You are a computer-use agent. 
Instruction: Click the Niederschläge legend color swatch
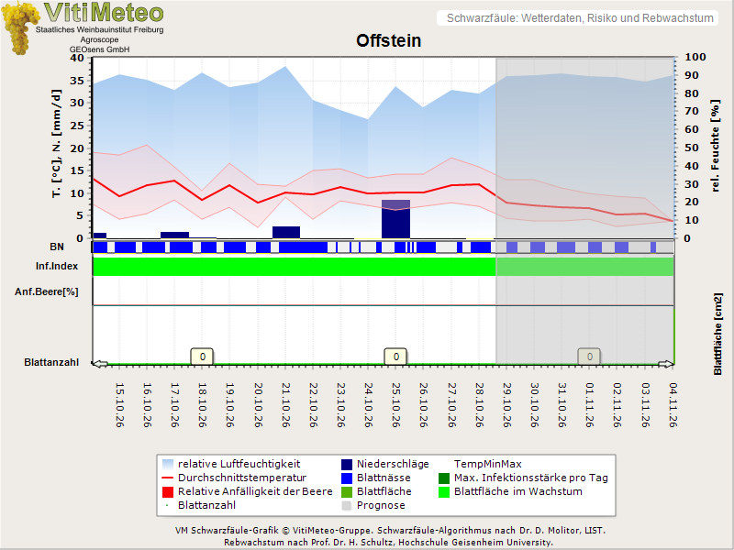point(347,465)
